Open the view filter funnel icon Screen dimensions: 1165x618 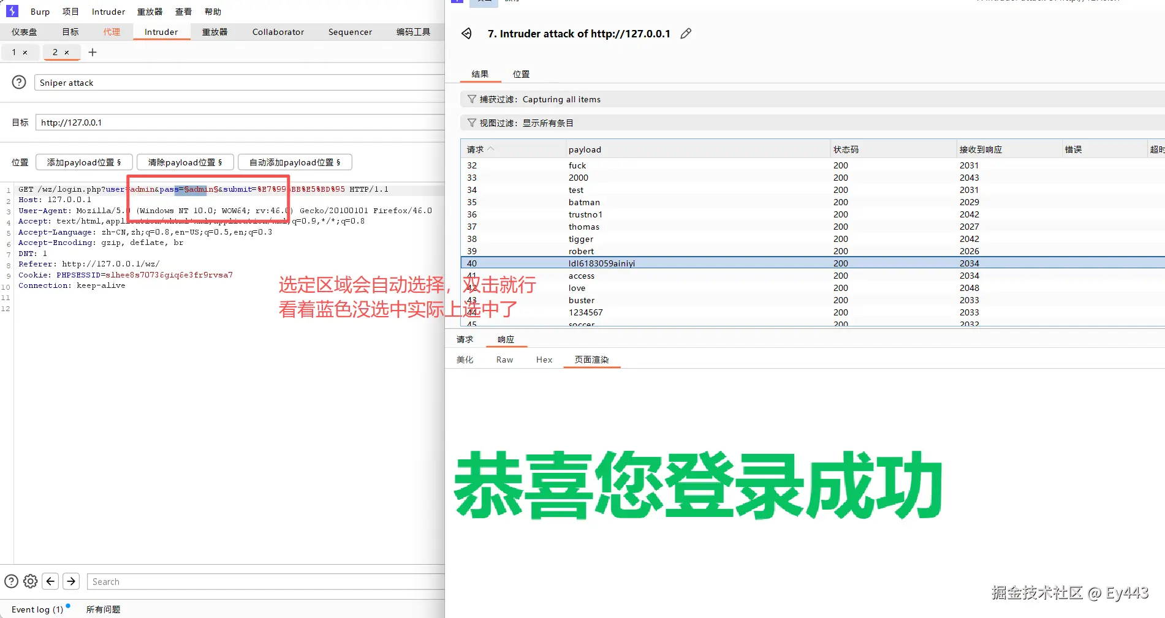[x=471, y=123]
